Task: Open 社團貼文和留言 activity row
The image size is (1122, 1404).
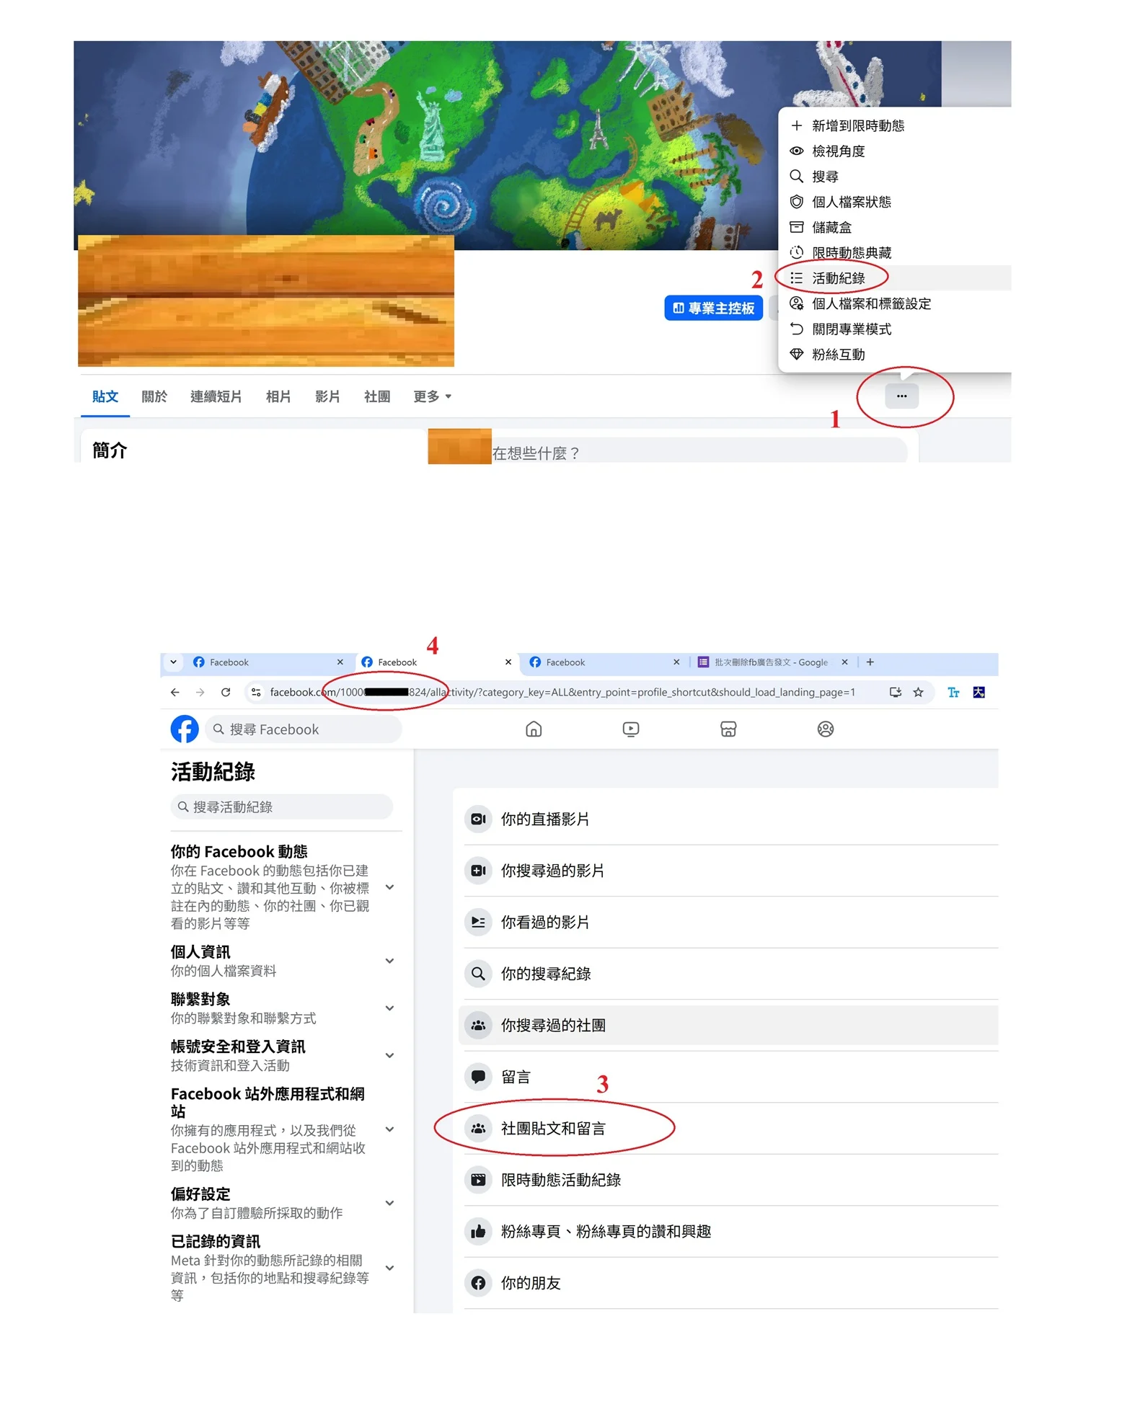Action: click(728, 1128)
